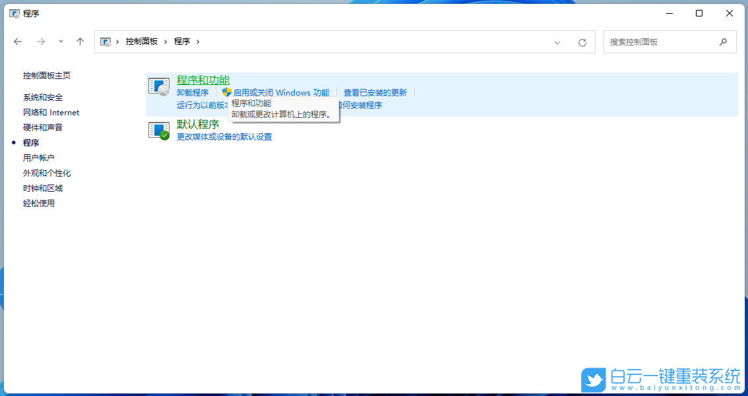Click the refresh icon in address bar
The height and width of the screenshot is (396, 748).
tap(582, 42)
